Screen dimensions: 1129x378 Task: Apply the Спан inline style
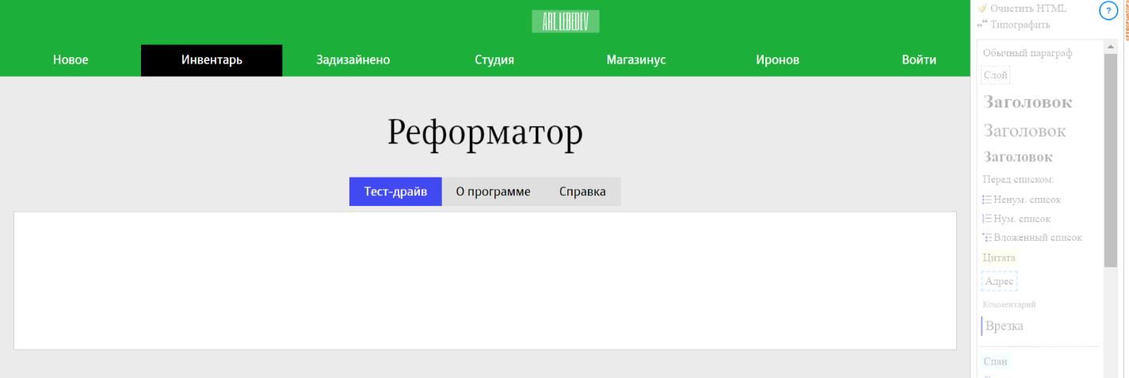click(x=995, y=361)
